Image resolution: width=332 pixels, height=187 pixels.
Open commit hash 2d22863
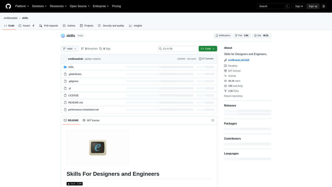click(x=181, y=59)
